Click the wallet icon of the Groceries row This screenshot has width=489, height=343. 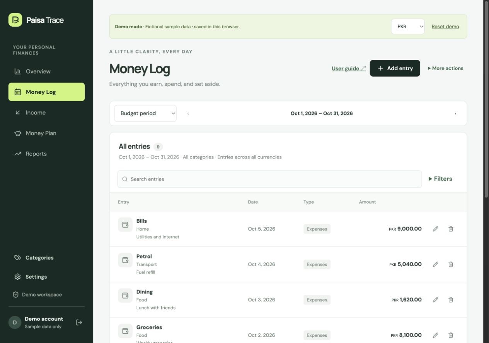[x=125, y=331]
